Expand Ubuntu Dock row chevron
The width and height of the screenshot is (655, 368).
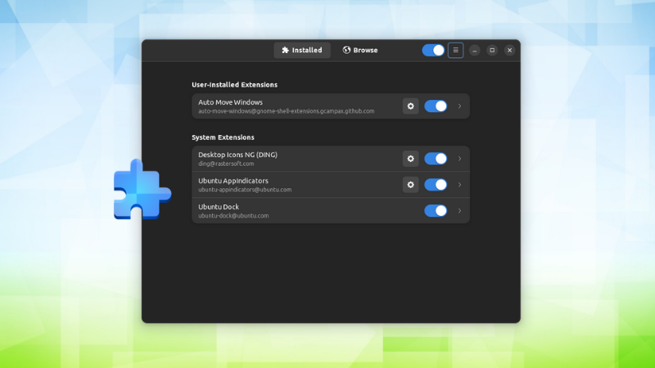point(459,211)
